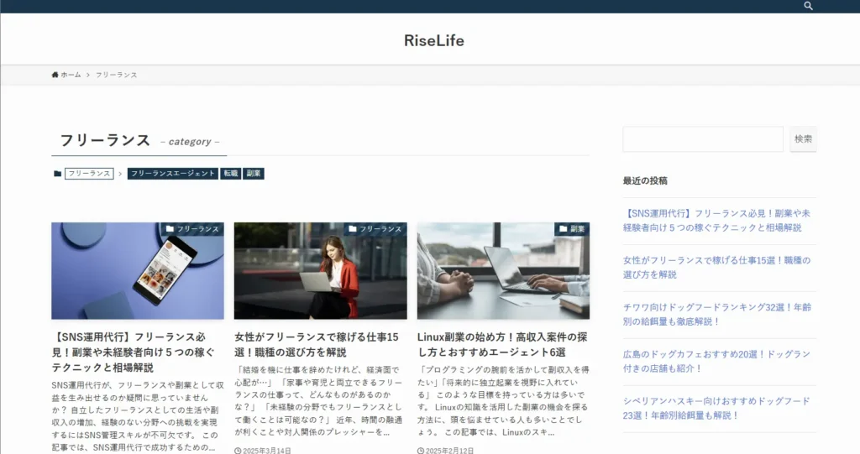Open 【SNS運用代行】 article title in card grid

[134, 352]
